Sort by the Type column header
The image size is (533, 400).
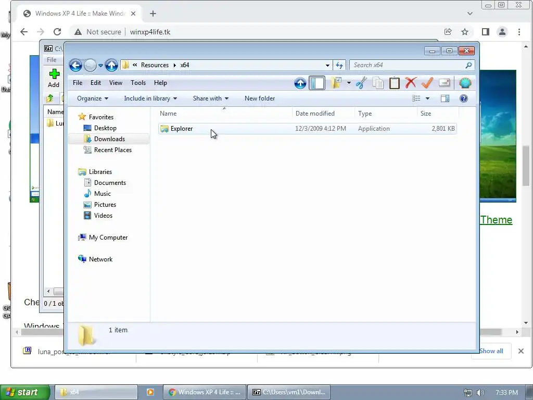point(386,113)
